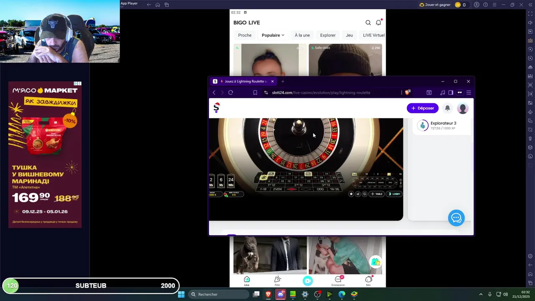
Task: Go back in the Brave browser
Action: coord(214,92)
